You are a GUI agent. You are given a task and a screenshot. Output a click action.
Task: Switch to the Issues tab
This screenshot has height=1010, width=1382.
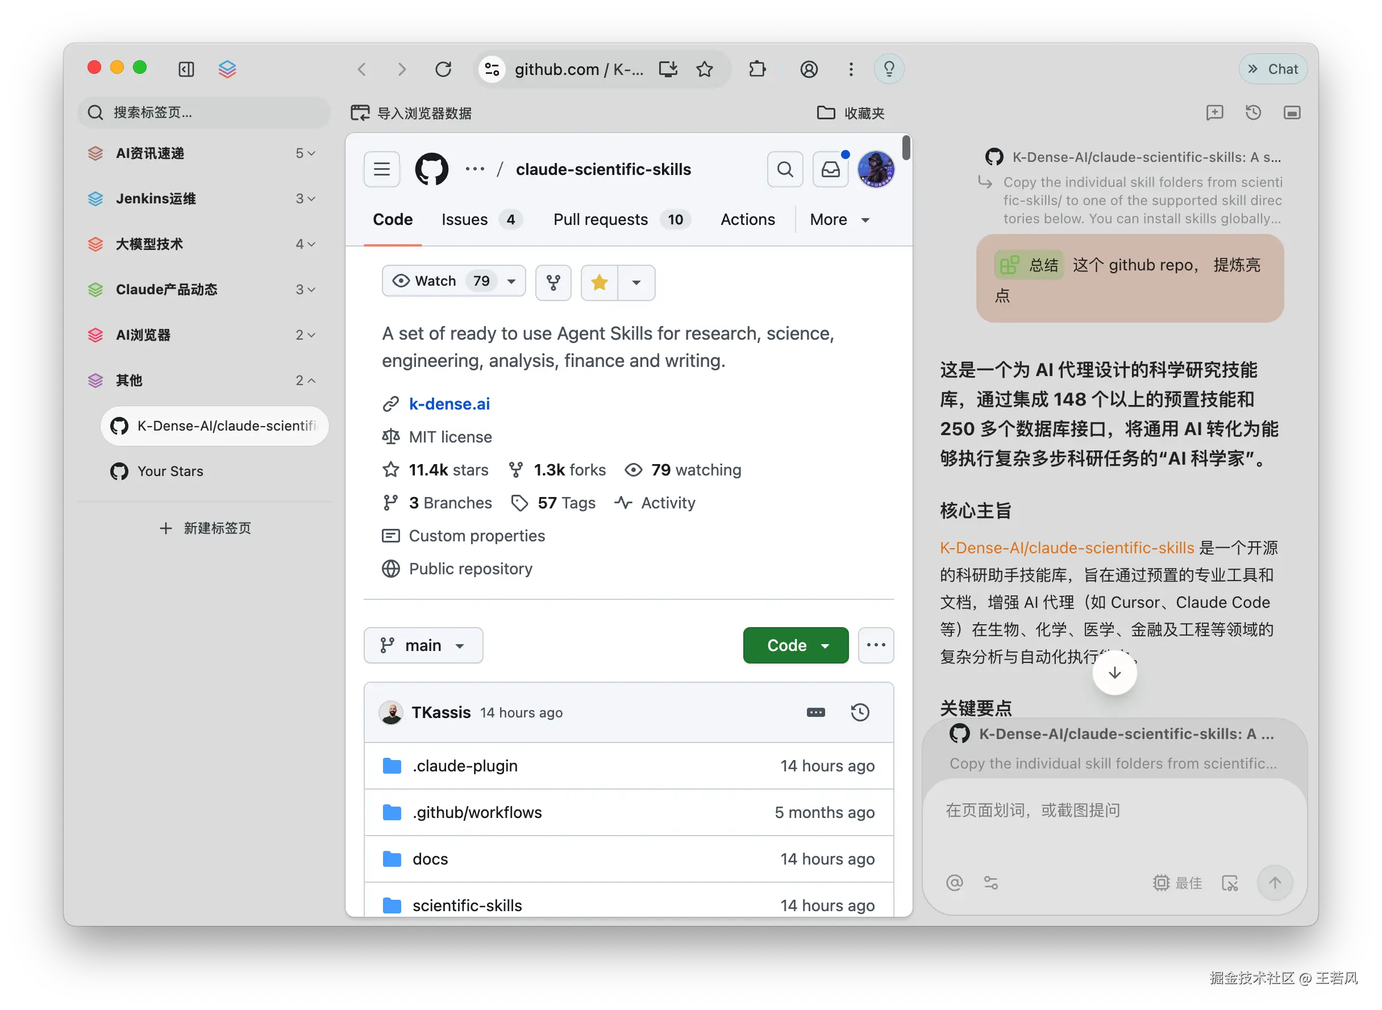464,219
